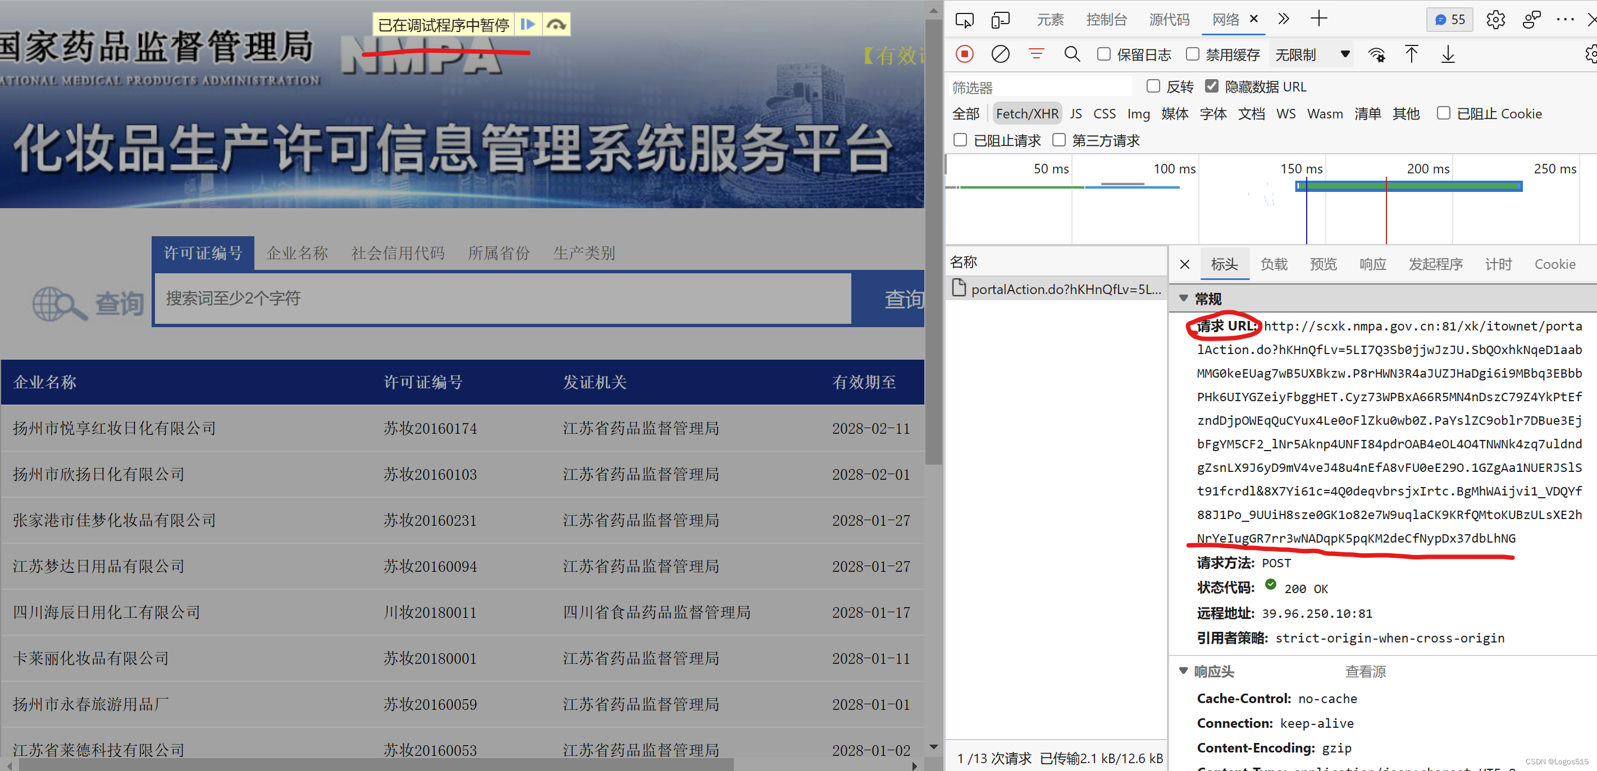Toggle device emulation icon
The image size is (1597, 771).
tap(1000, 20)
